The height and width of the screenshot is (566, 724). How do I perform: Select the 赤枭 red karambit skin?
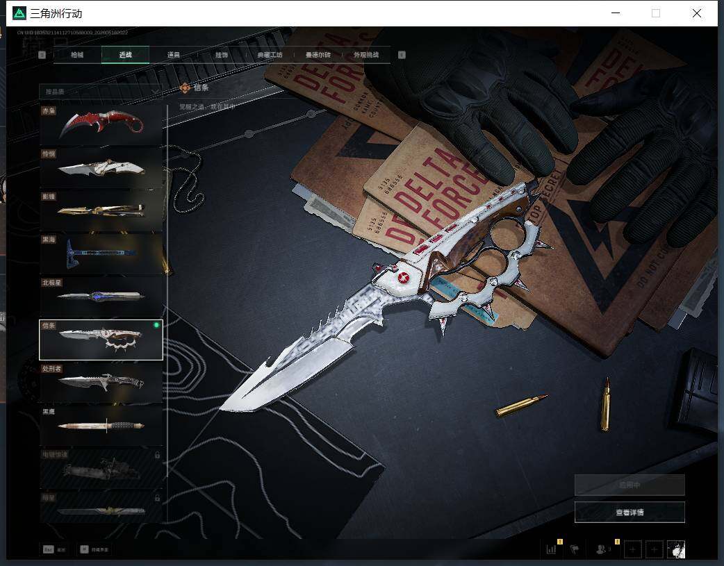(101, 125)
